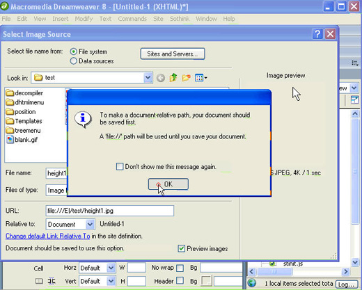Close the Select Image Source dialog

click(x=330, y=34)
